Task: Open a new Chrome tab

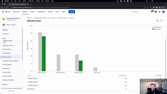Action: [31, 4]
